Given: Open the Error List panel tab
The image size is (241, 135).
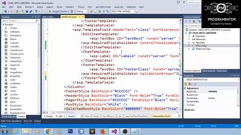Looking at the screenshot, I should click(x=28, y=121).
